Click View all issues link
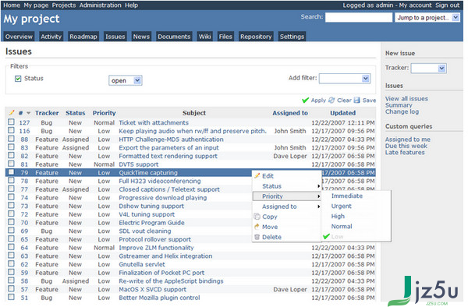The width and height of the screenshot is (468, 307). point(406,99)
